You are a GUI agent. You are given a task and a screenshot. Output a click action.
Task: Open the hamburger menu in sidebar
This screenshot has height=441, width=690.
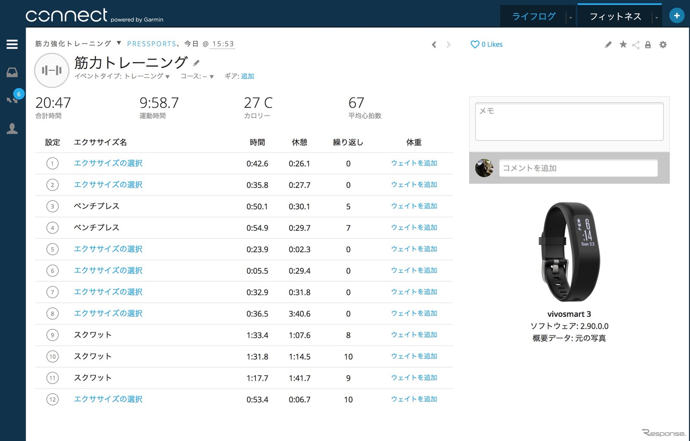click(x=12, y=44)
